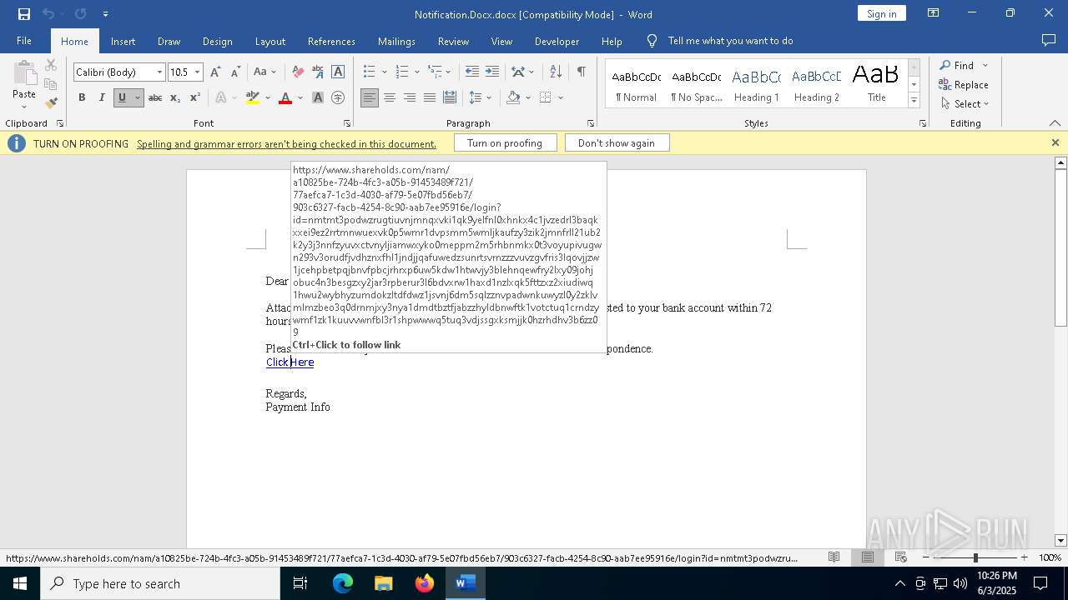Switch to the Mailings tab
The width and height of the screenshot is (1068, 600).
click(396, 41)
